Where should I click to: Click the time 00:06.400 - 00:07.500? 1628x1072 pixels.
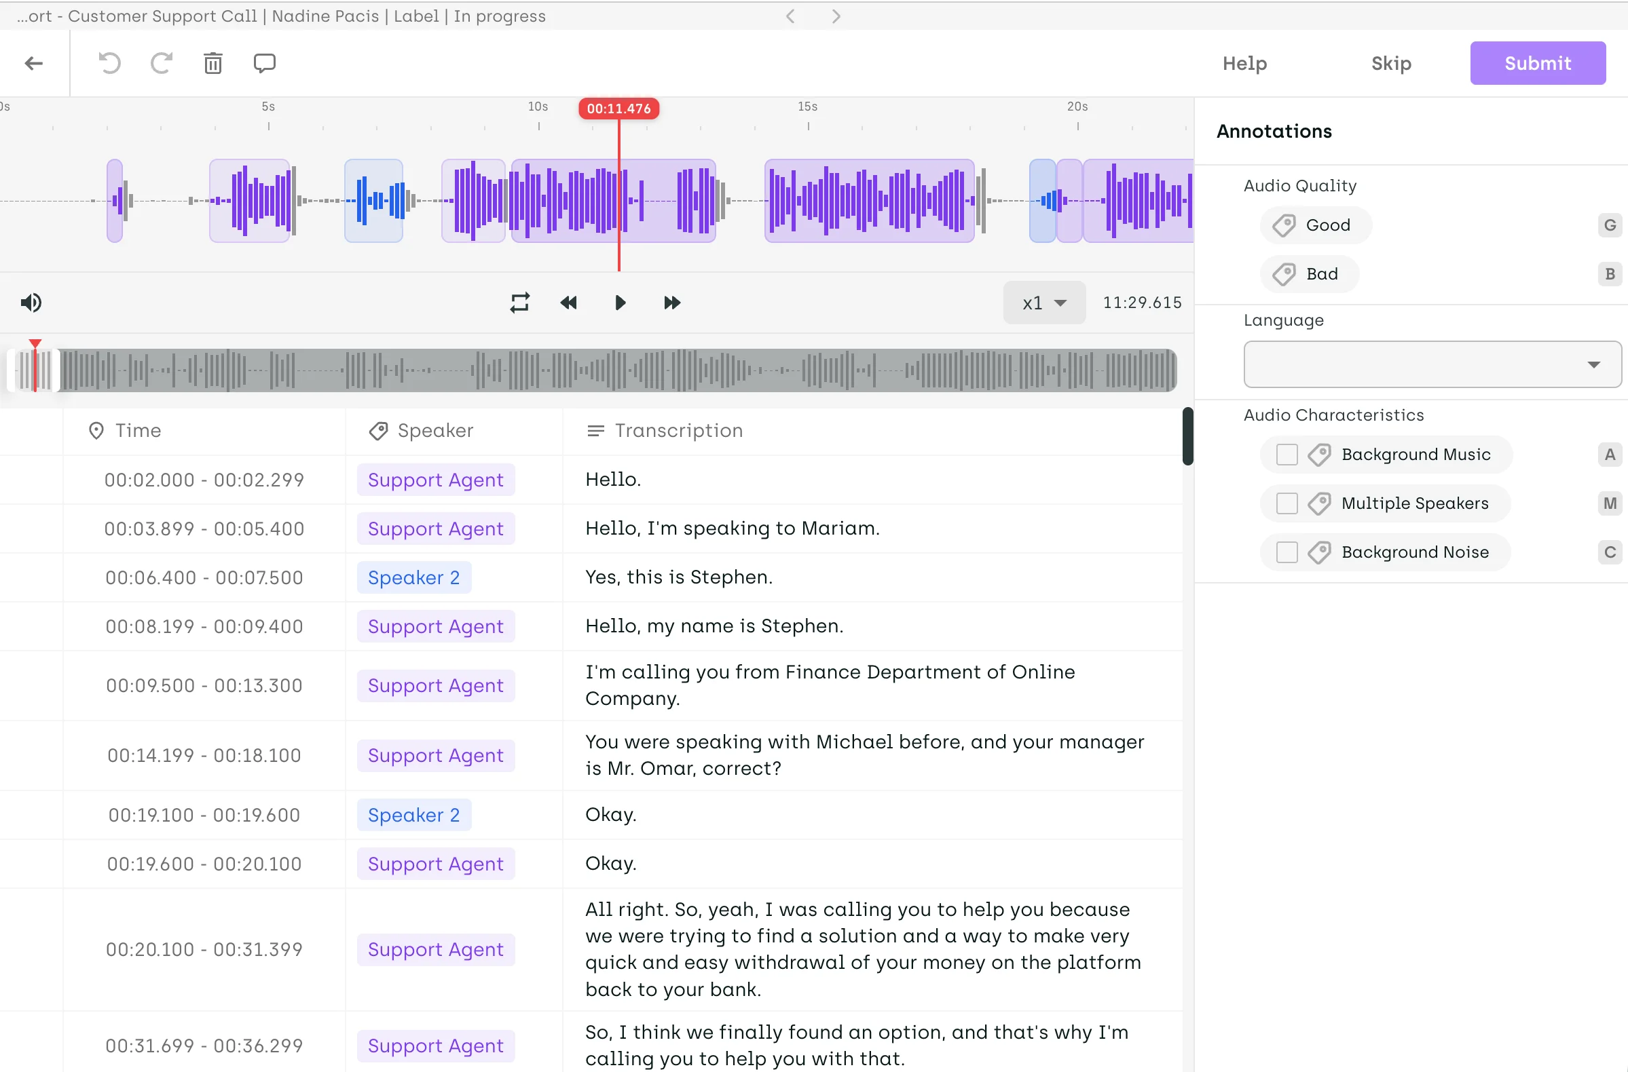204,577
